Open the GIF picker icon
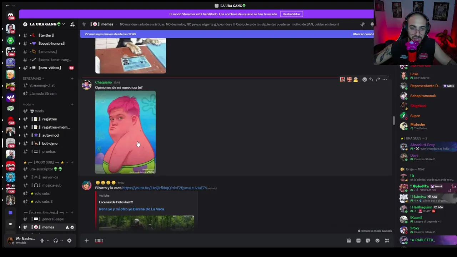 click(x=358, y=241)
